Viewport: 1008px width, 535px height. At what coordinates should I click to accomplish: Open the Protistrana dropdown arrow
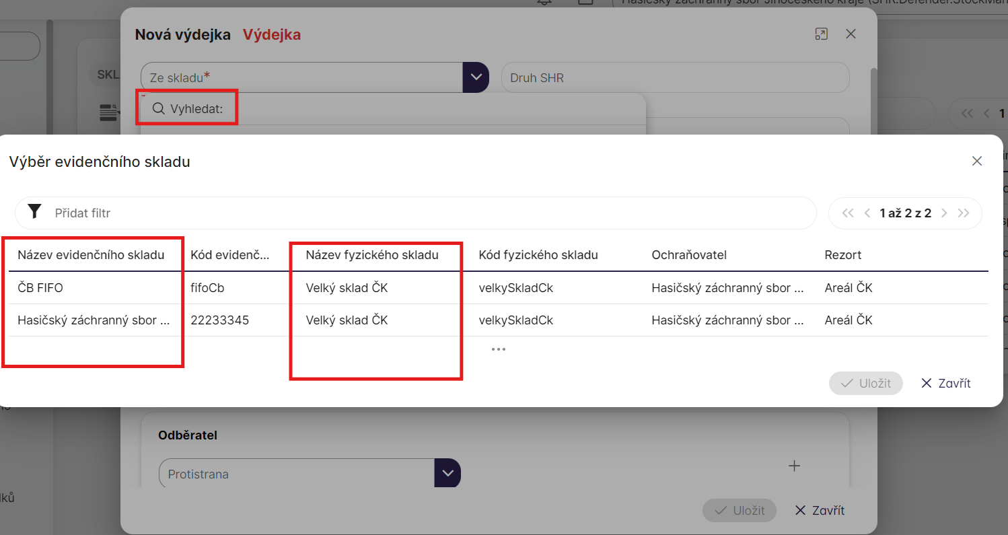447,474
